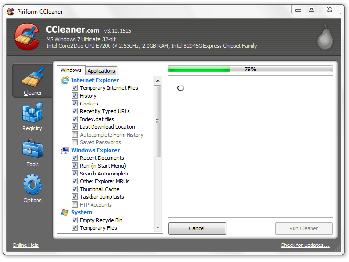Open the Online Help link
The height and width of the screenshot is (262, 349).
click(26, 245)
